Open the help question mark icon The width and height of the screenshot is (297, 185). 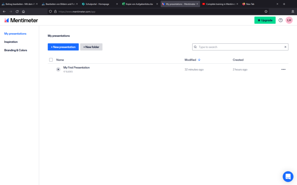(x=280, y=20)
